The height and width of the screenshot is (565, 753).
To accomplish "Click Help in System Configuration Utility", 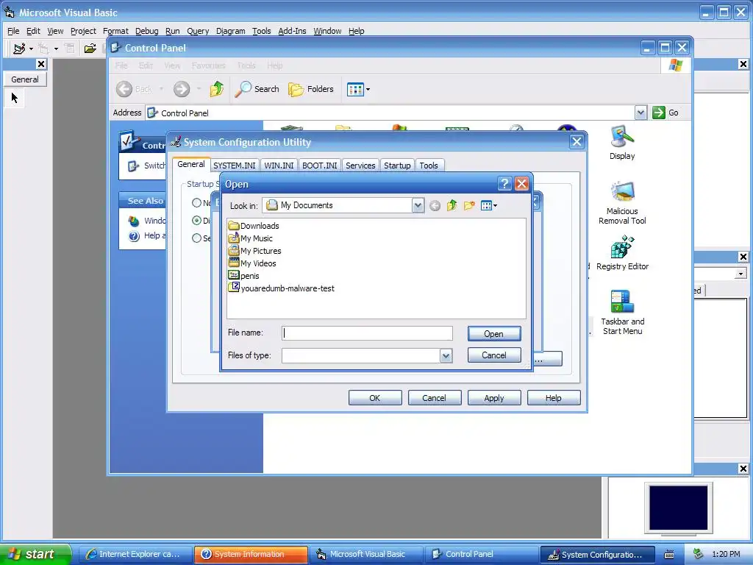I will [x=554, y=398].
